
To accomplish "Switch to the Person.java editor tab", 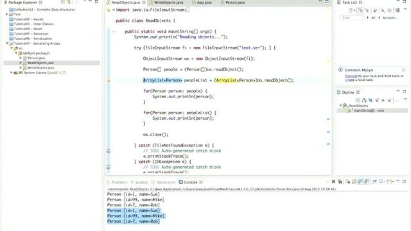I will tap(232, 3).
